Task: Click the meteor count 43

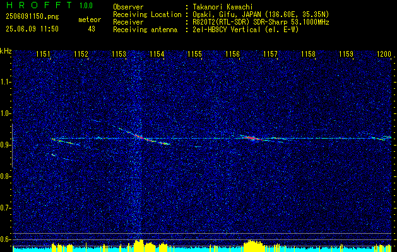Action: tap(92, 29)
